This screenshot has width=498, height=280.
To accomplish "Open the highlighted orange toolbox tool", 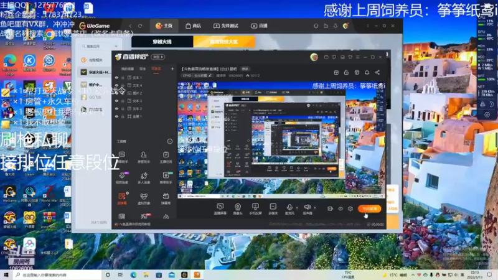I will [122, 198].
